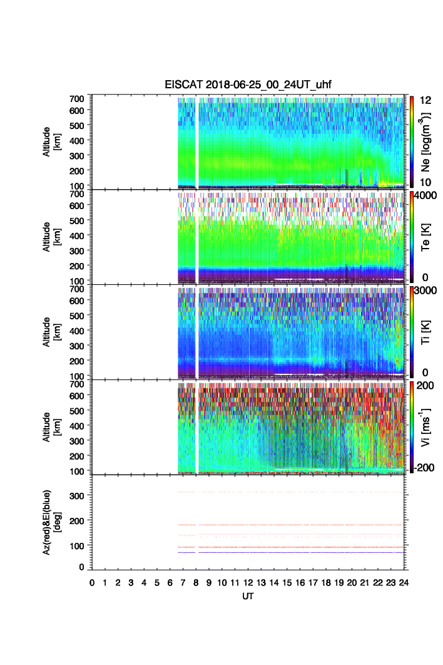
Task: Click the Te [K] color bar
Action: point(411,237)
